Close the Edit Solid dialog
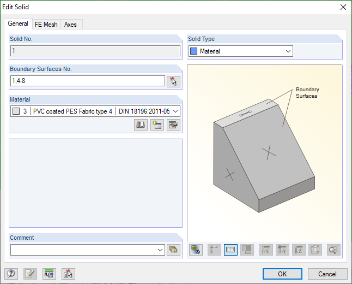Screen dimensions: 352x284 coord(343,7)
